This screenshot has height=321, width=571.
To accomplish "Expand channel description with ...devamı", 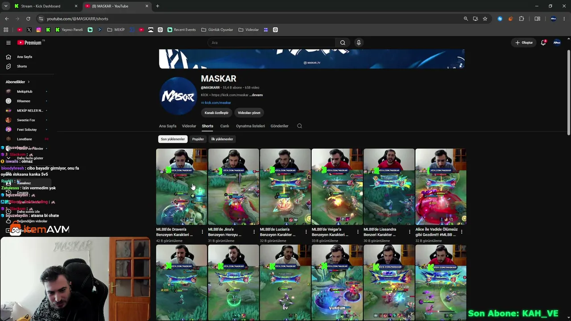I will point(256,95).
